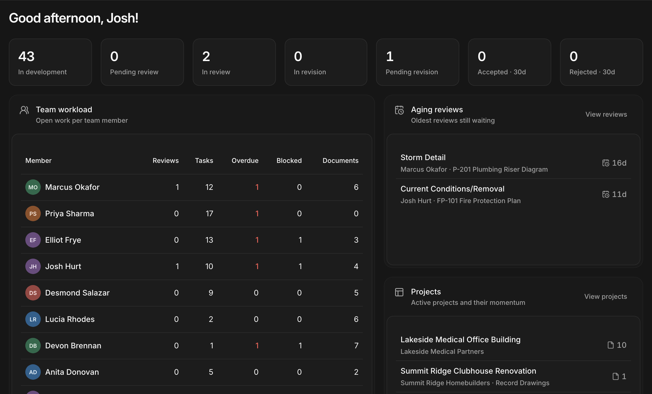This screenshot has width=652, height=394.
Task: Open the 43 In development card
Action: pos(50,62)
